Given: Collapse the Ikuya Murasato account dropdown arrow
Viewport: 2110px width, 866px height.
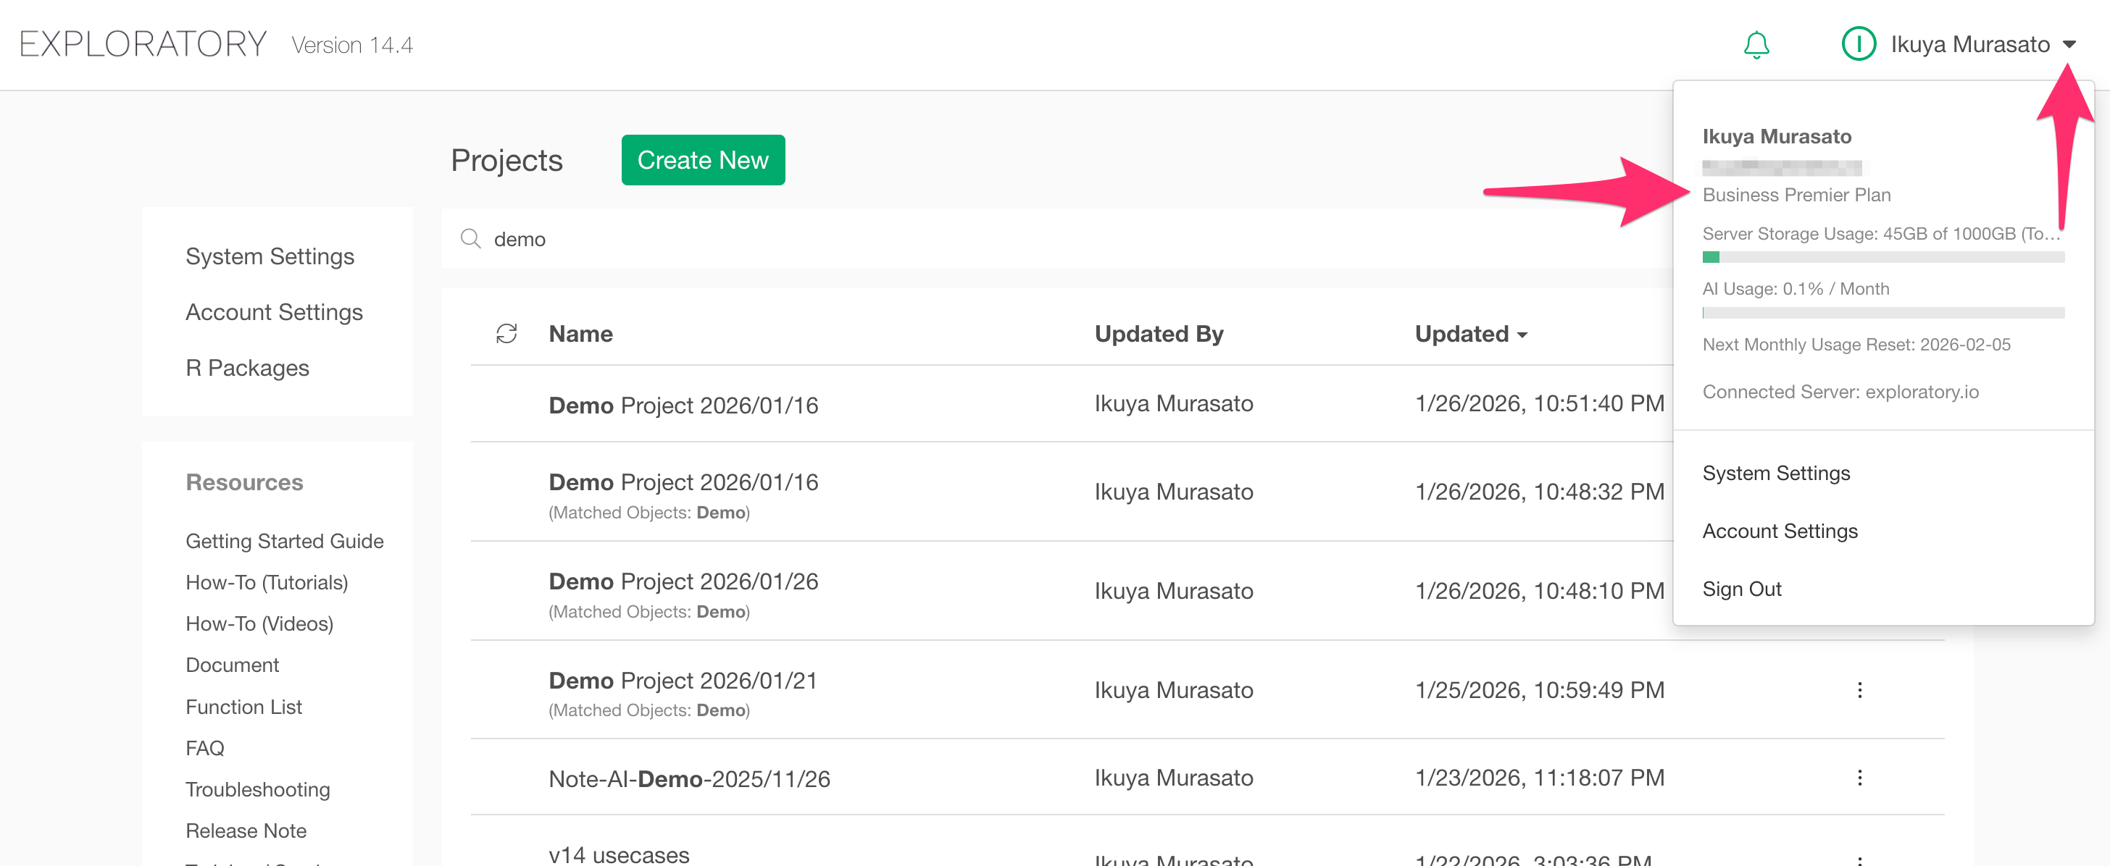Looking at the screenshot, I should 2069,44.
